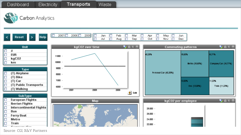Switch to the Electricity tab
The width and height of the screenshot is (241, 135).
(x=48, y=5)
